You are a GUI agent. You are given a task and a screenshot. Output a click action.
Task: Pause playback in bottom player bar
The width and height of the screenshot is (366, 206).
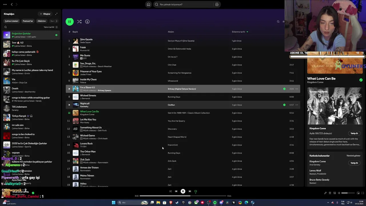click(x=183, y=191)
